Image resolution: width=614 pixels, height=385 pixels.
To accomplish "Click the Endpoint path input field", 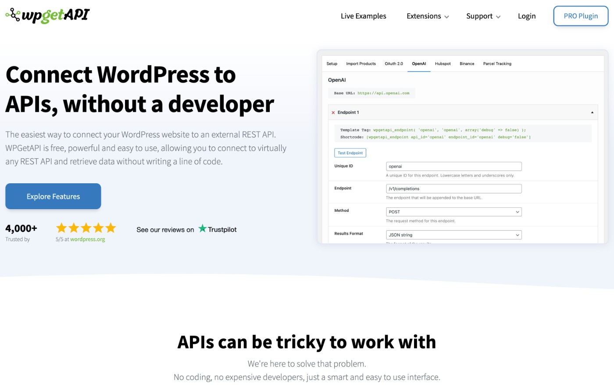I will (x=454, y=189).
